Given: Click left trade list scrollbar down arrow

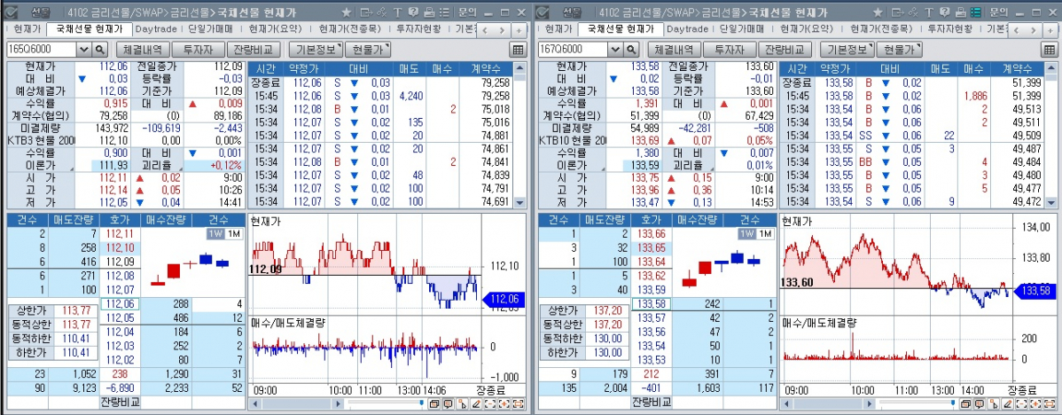Looking at the screenshot, I should (x=519, y=202).
